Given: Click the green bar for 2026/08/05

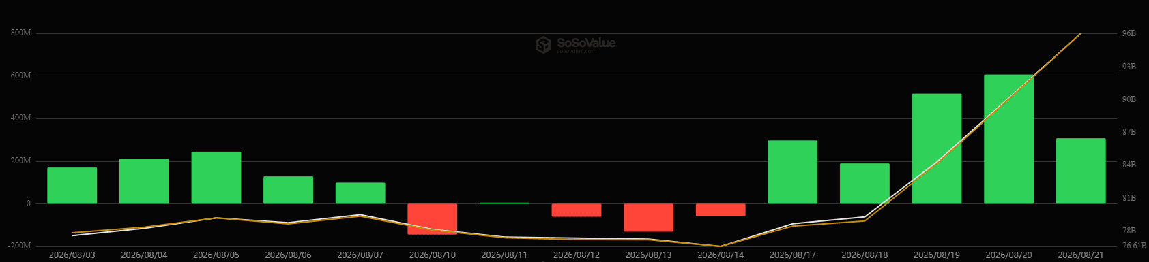Looking at the screenshot, I should [x=216, y=178].
